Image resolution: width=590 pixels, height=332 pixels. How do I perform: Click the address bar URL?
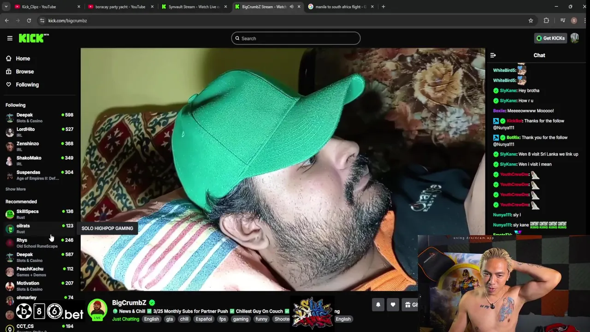pyautogui.click(x=67, y=20)
